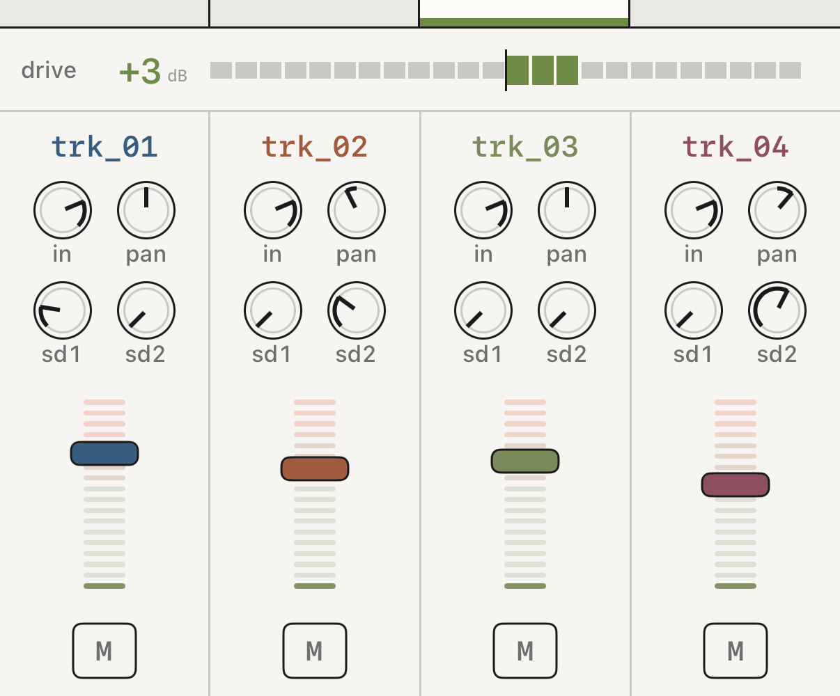Viewport: 840px width, 696px height.
Task: Toggle mute on trk_03
Action: coord(525,651)
